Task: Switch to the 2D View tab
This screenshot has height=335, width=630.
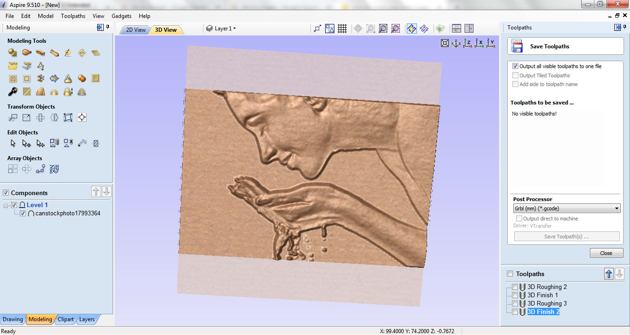Action: click(x=136, y=30)
